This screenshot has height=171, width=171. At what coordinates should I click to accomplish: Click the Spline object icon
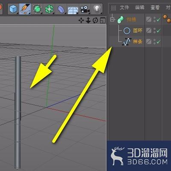127,41
